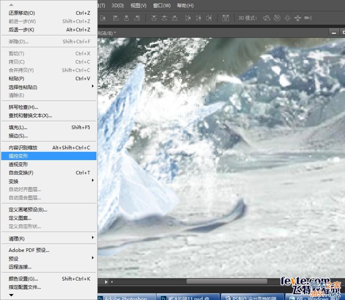Click the align right edges icon
The image size is (345, 300).
[137, 18]
